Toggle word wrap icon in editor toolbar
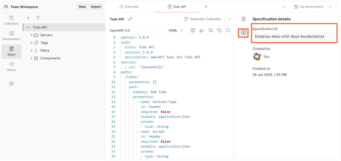Screen dimensions: 341x161 click(x=211, y=30)
